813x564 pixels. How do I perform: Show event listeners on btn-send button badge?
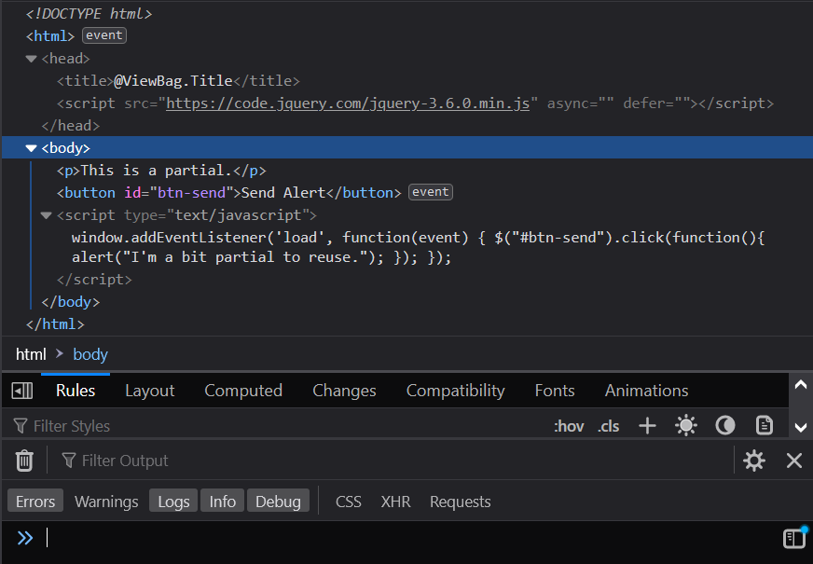(x=431, y=192)
